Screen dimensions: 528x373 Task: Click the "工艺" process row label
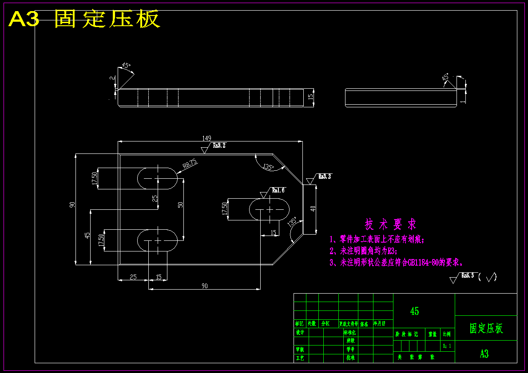coord(300,358)
